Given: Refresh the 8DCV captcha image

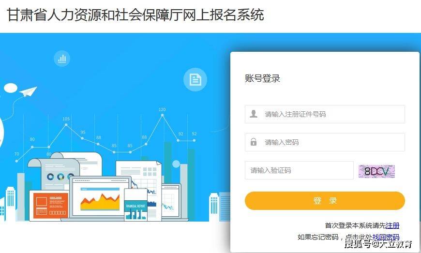Looking at the screenshot, I should click(x=376, y=171).
